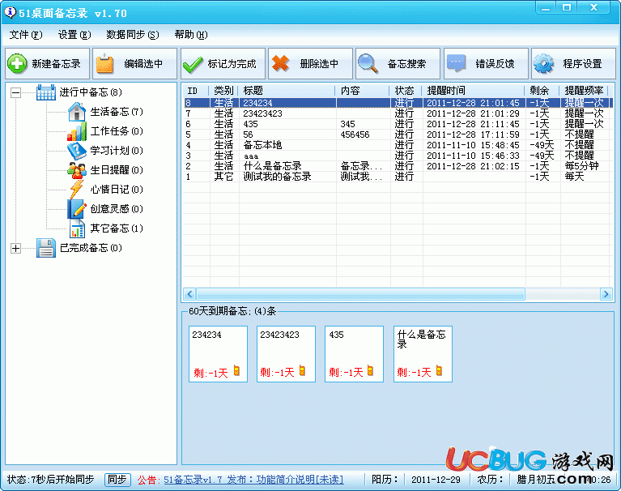Click the left arrow of horizontal scrollbar
Viewport: 621px width, 491px height.
click(x=189, y=294)
